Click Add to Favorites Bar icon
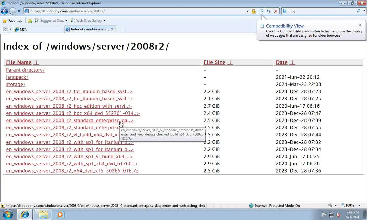 click(30, 21)
